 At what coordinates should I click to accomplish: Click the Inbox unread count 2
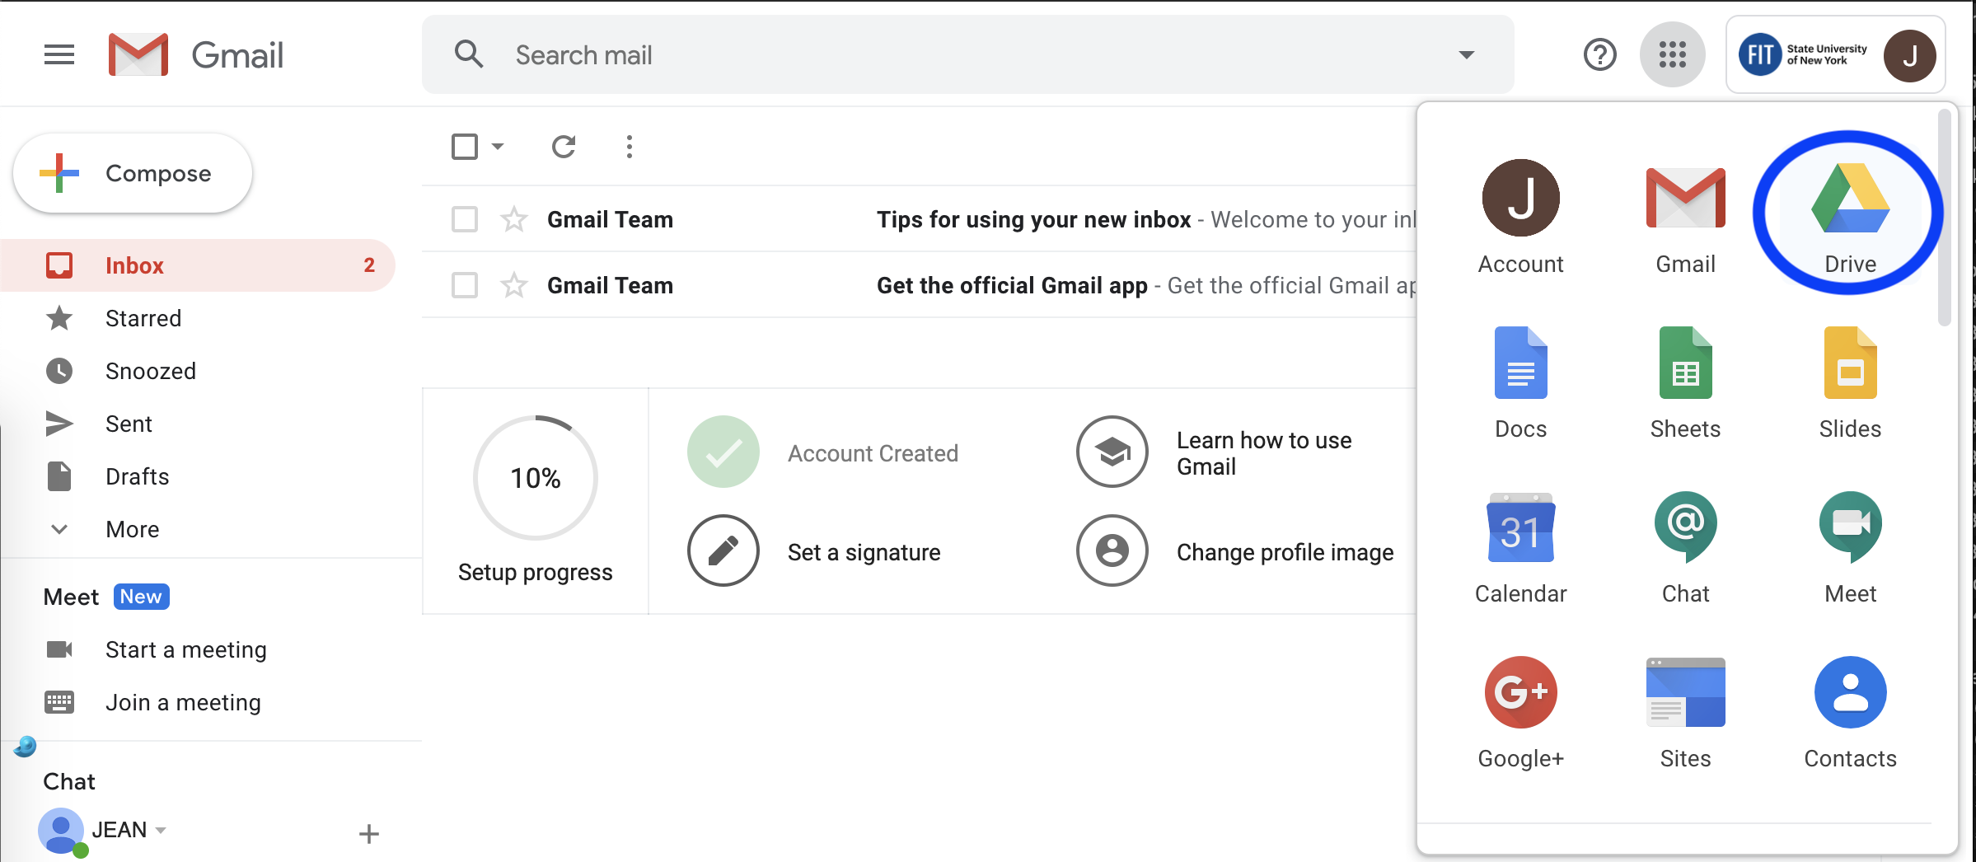(369, 265)
